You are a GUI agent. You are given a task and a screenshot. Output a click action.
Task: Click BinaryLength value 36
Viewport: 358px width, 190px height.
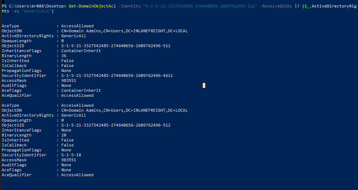tap(64, 56)
